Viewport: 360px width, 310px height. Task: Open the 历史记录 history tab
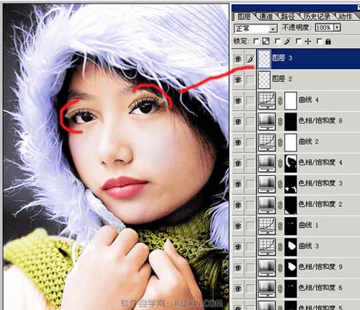coord(317,17)
